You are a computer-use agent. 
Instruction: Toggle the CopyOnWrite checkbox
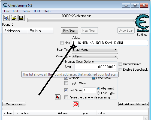point(66,83)
